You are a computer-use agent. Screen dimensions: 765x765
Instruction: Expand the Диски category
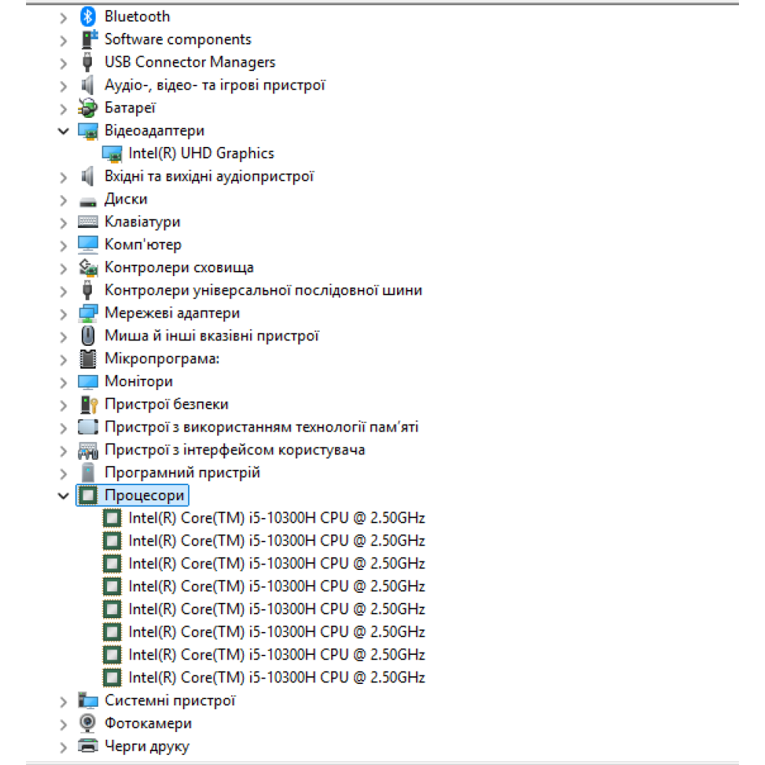pyautogui.click(x=63, y=200)
